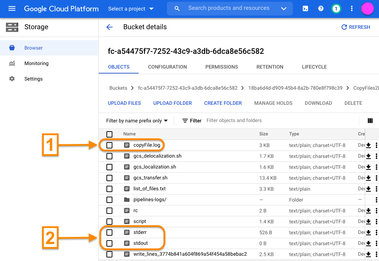Image resolution: width=379 pixels, height=261 pixels.
Task: Download the rc file
Action: pyautogui.click(x=368, y=211)
